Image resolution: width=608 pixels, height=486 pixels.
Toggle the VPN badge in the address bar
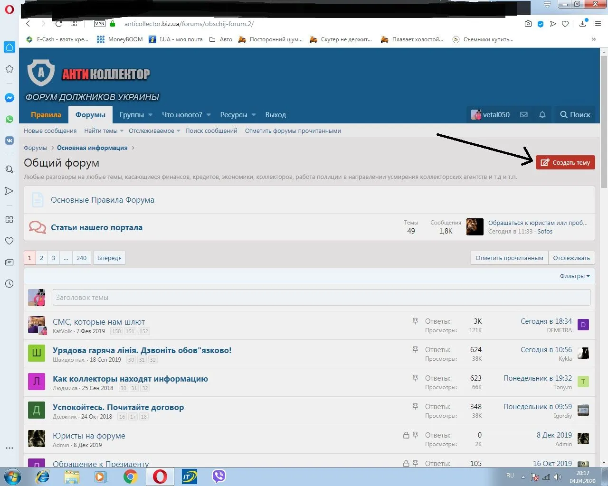[100, 24]
